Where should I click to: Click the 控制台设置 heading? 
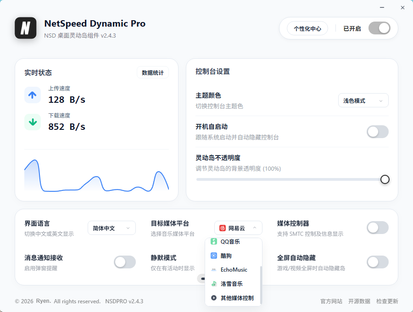tap(212, 72)
